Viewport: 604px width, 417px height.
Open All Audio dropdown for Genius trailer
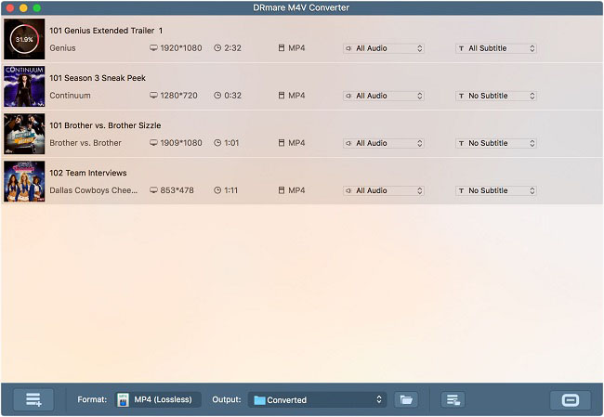tap(384, 48)
